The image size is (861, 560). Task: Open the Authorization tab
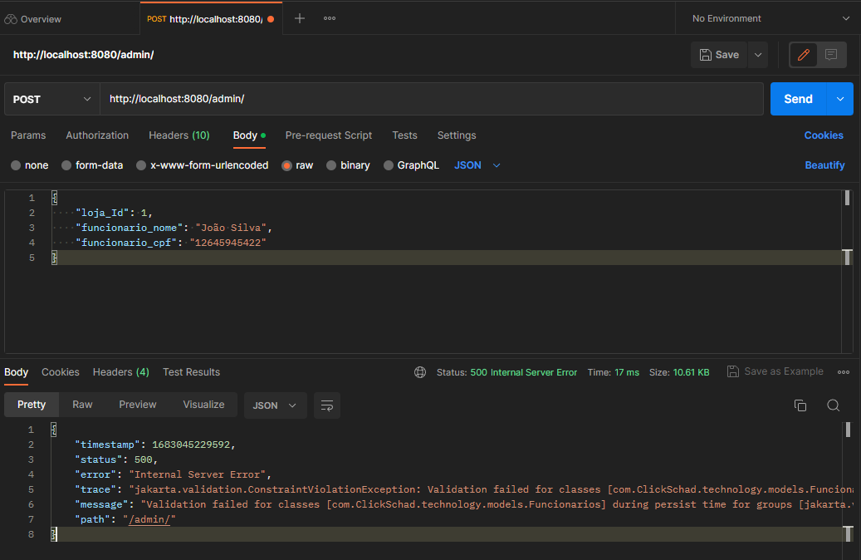(x=97, y=135)
